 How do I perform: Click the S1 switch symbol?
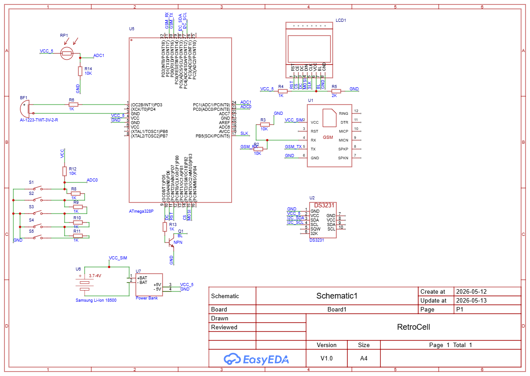click(x=37, y=189)
